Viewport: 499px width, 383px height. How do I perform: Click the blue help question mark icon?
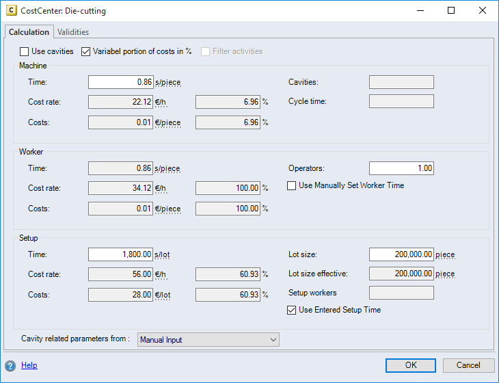tap(10, 365)
